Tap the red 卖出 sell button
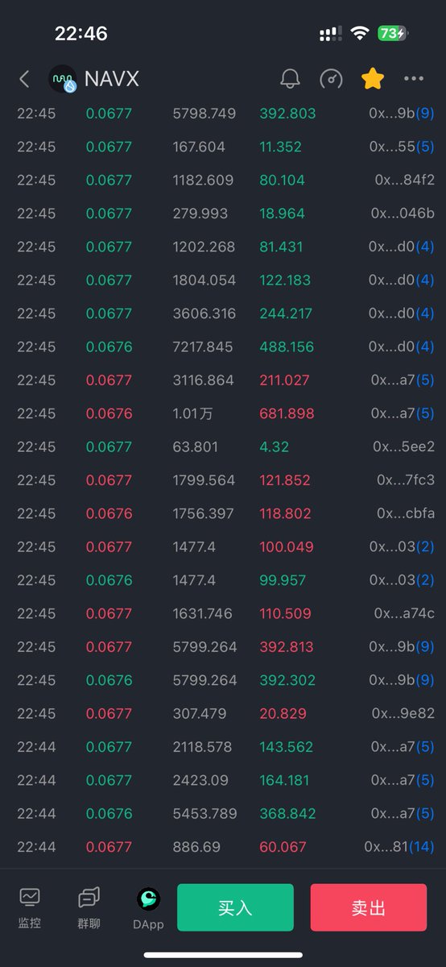The image size is (446, 967). (369, 908)
